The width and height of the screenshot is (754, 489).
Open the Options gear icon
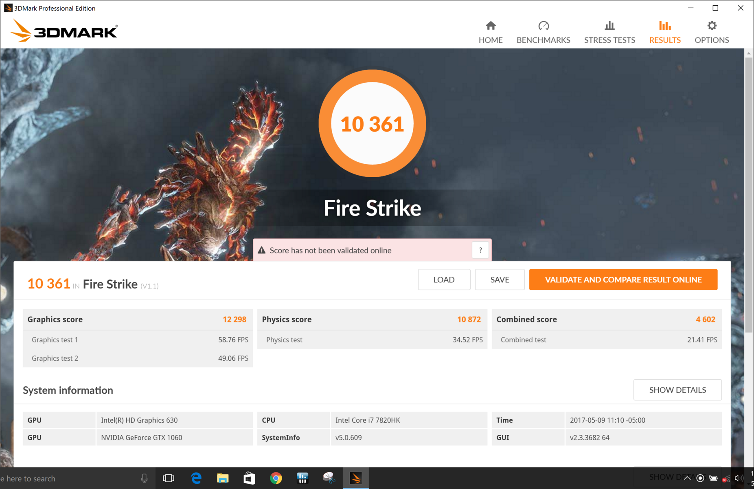[x=712, y=26]
